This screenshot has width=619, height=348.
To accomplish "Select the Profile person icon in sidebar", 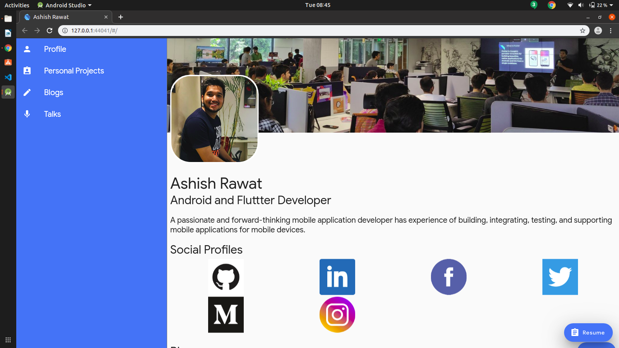I will tap(27, 49).
